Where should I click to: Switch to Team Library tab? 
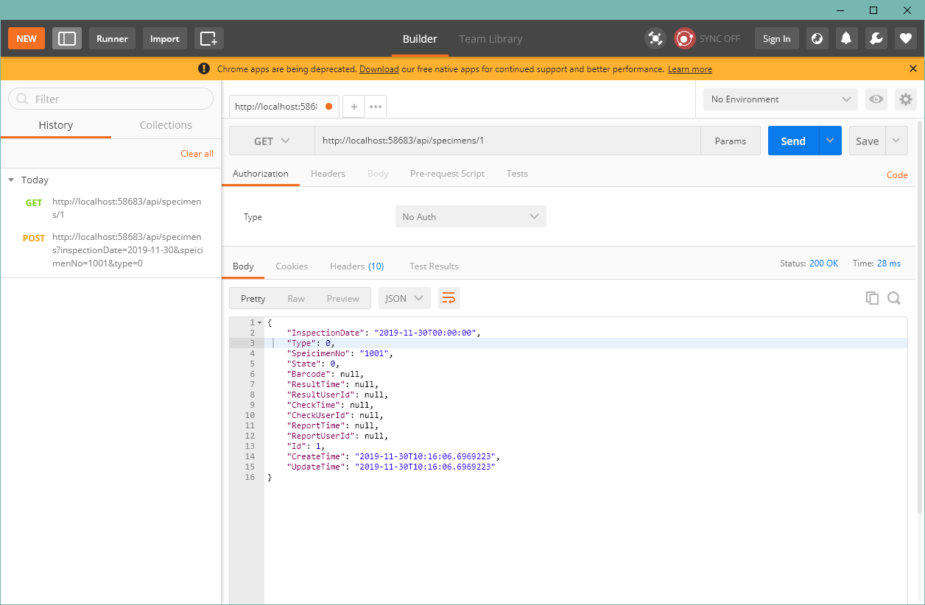coord(490,39)
